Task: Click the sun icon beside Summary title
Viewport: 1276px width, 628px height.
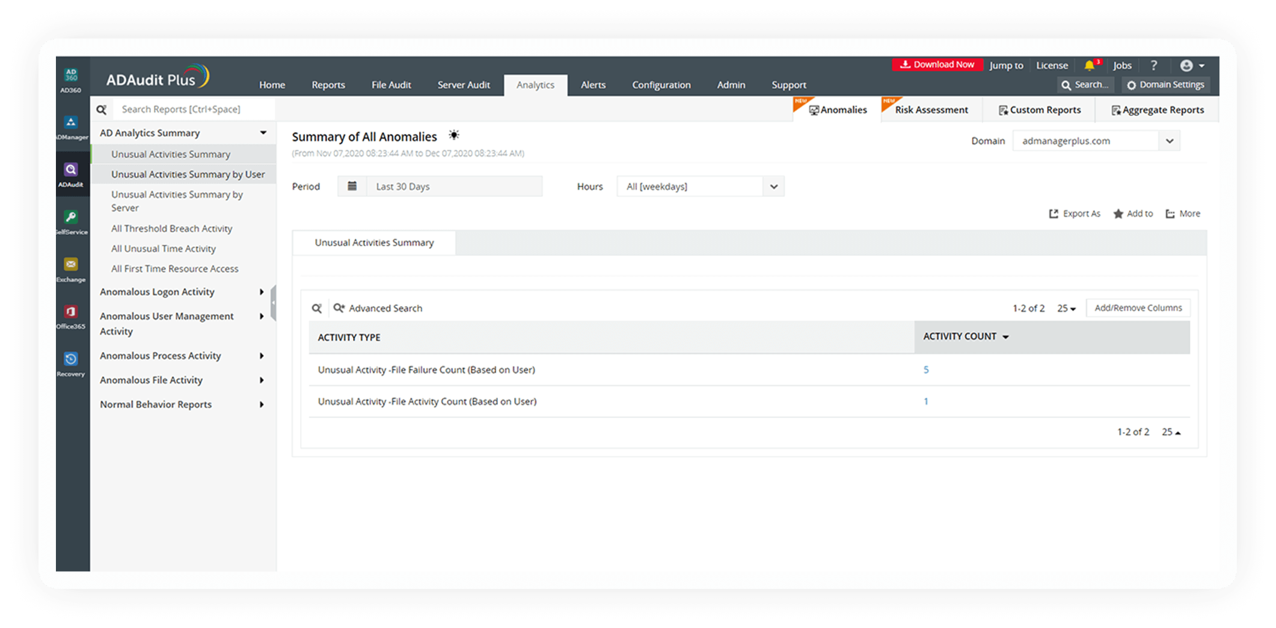Action: pyautogui.click(x=454, y=135)
